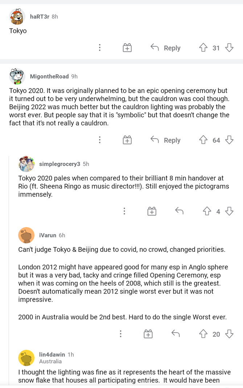Downvote iVarun's comment

[229, 334]
